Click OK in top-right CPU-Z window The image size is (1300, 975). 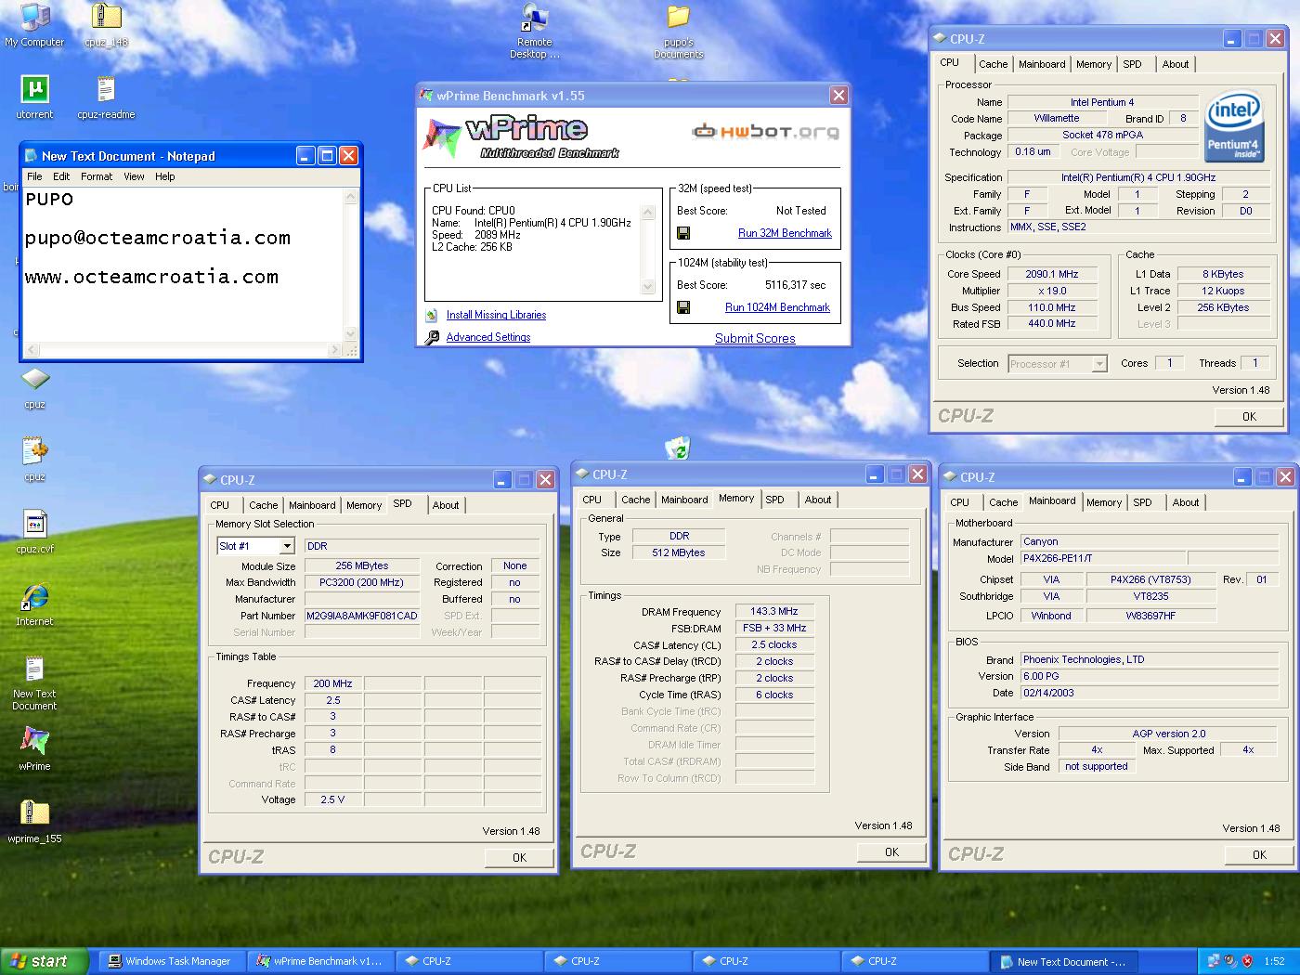coord(1249,417)
